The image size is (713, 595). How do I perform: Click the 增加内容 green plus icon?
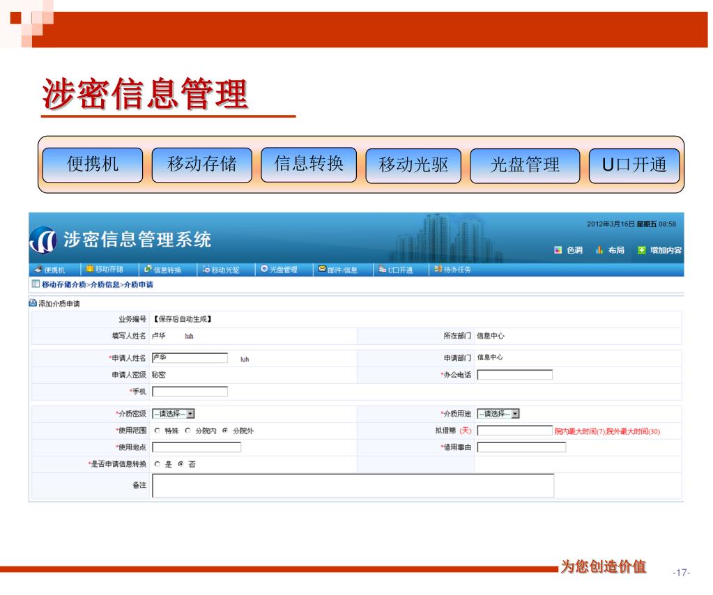coord(642,250)
